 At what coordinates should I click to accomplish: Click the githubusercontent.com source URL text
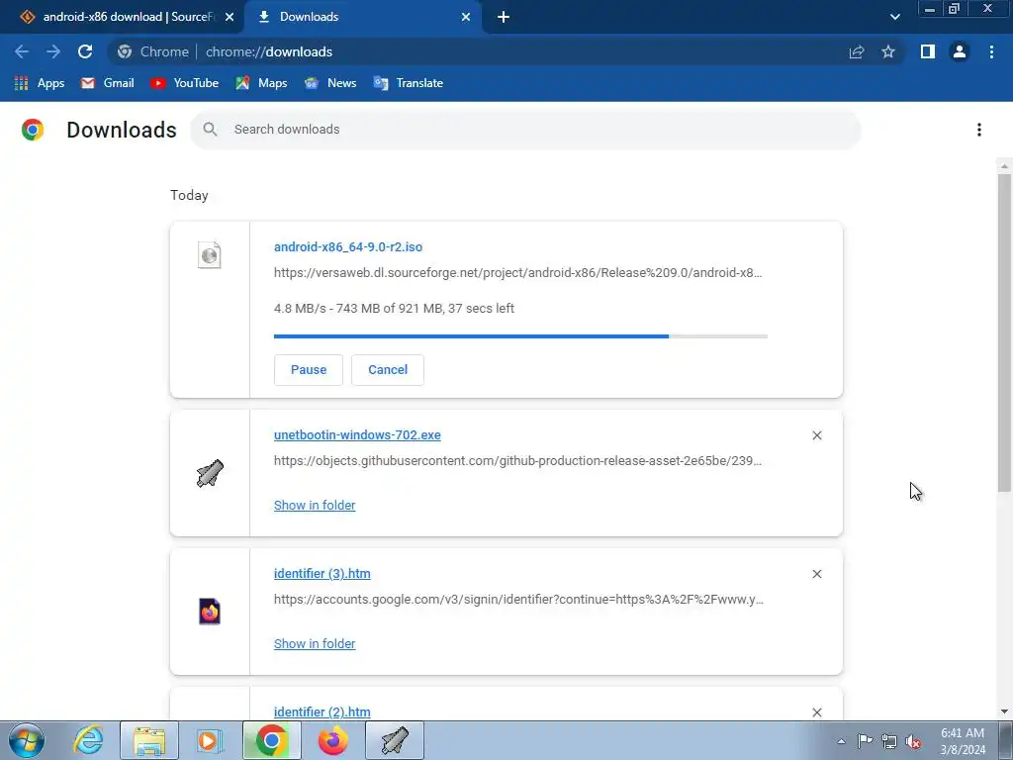click(518, 461)
